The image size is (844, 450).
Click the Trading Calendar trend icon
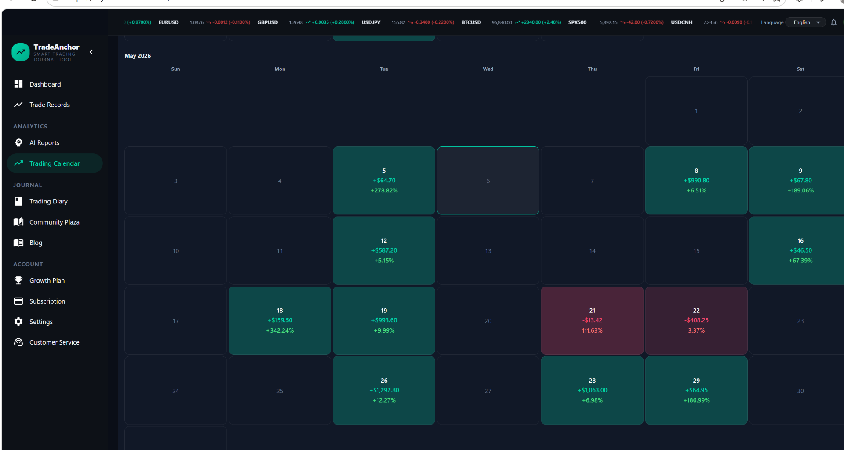click(18, 163)
